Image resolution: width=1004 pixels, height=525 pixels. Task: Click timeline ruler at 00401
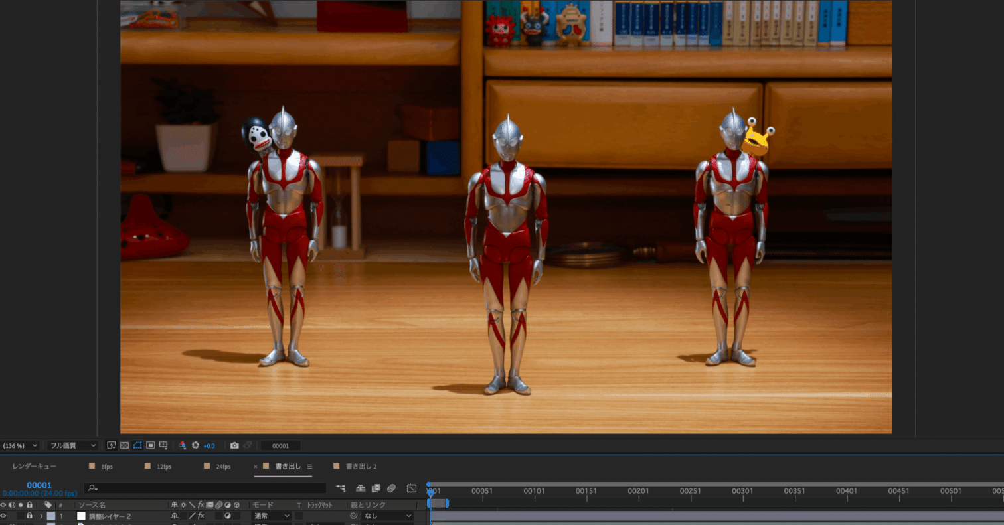tap(846, 491)
